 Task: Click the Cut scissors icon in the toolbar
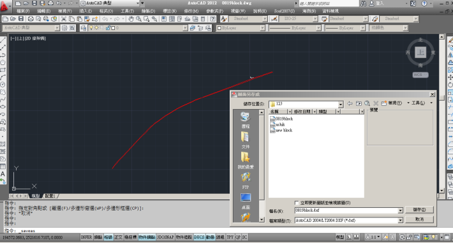[64, 19]
